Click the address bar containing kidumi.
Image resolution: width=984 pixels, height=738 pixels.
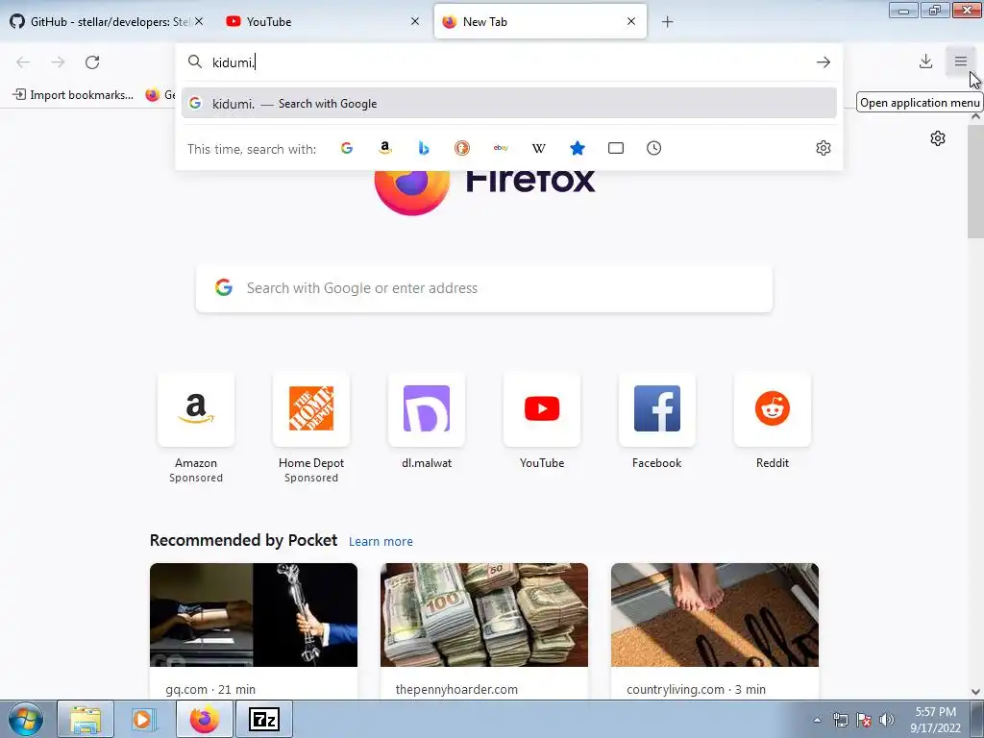[x=509, y=62]
